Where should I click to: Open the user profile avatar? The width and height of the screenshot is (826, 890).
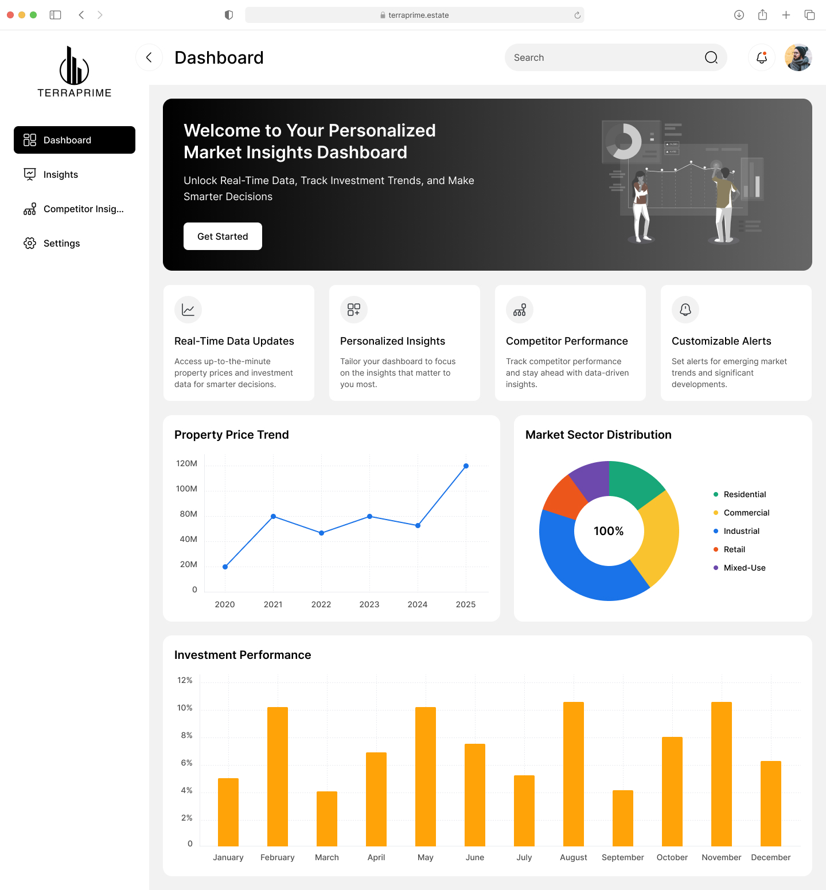[x=798, y=57]
